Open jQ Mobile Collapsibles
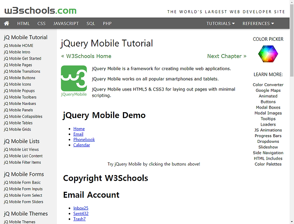 coord(23,117)
